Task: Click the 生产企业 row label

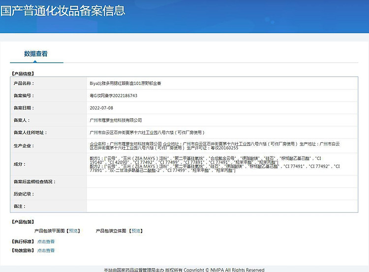Action: coord(24,146)
